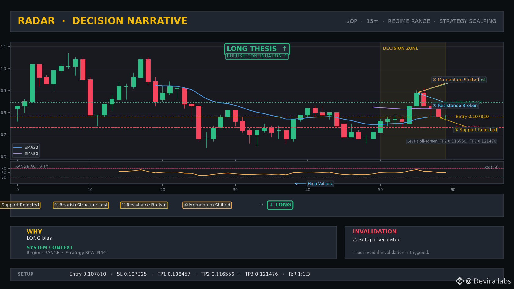Click the EMA50 purple legend line
This screenshot has width=514, height=289.
tap(18, 154)
